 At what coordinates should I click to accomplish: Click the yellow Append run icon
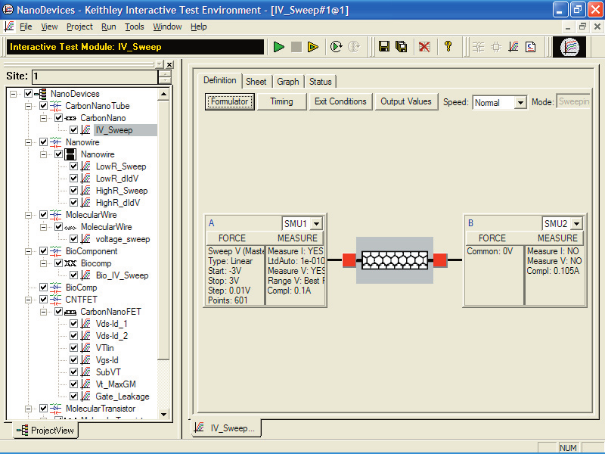pos(313,47)
